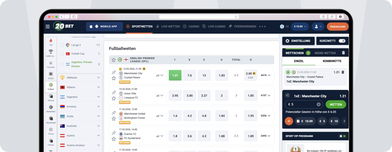Clear the stake amount with X

pos(318,104)
